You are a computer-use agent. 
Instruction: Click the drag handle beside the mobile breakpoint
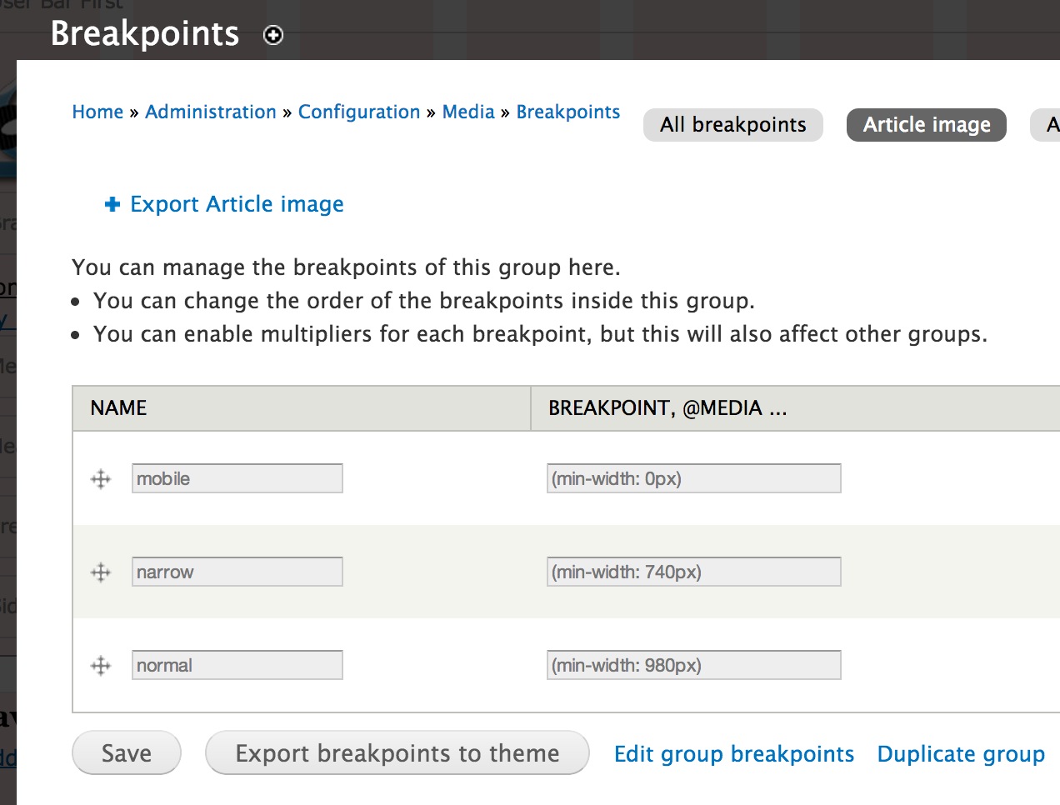[100, 478]
